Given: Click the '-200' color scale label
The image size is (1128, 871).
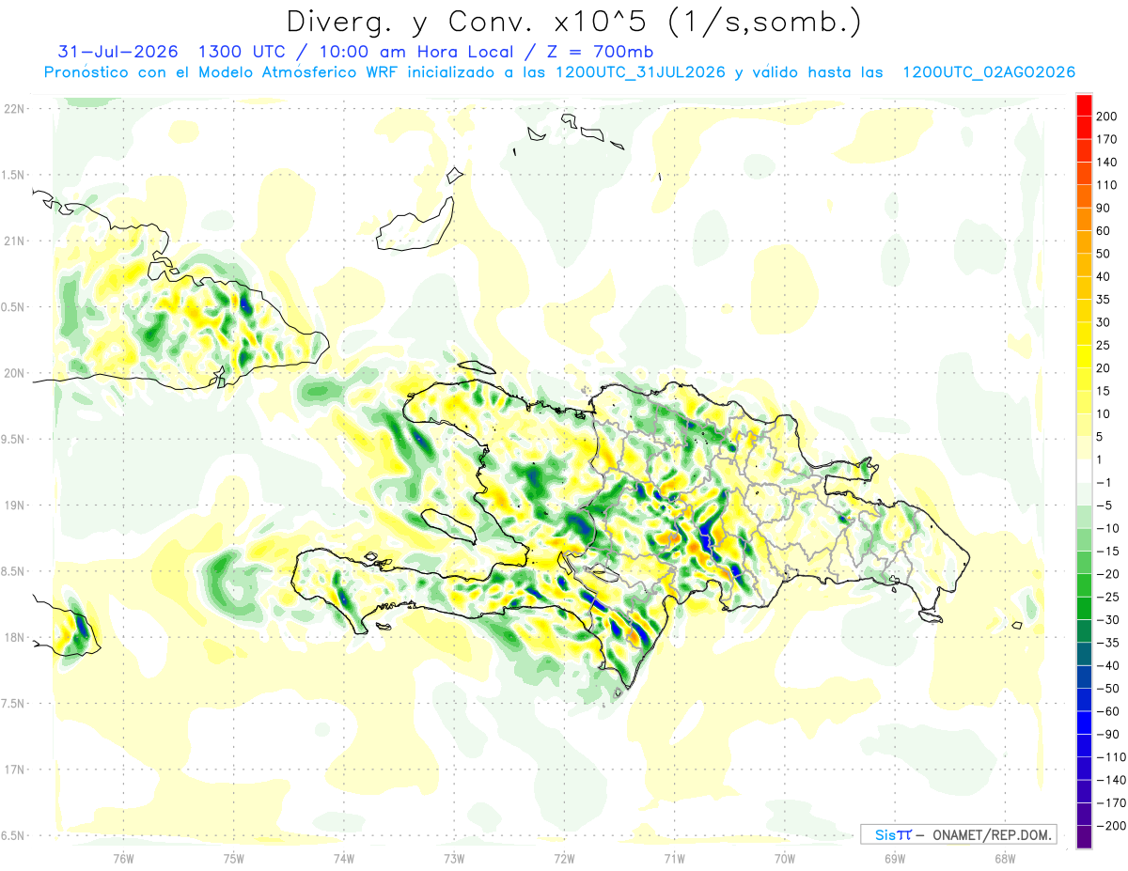Looking at the screenshot, I should [x=1110, y=826].
